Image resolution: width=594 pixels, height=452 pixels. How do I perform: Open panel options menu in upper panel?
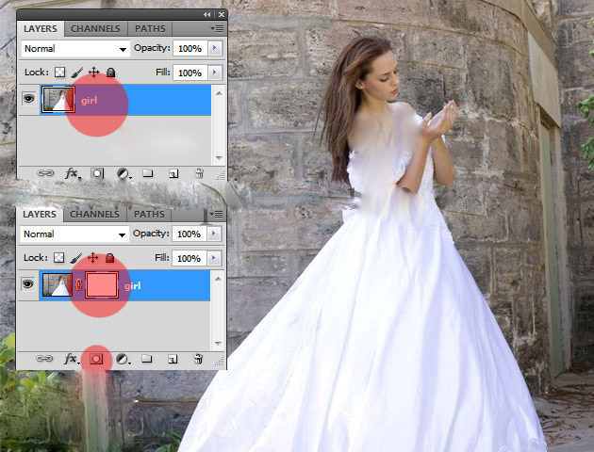pos(218,29)
